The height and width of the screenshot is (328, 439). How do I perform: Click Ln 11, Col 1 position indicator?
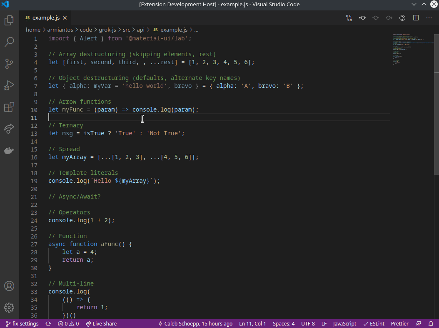[x=252, y=324]
